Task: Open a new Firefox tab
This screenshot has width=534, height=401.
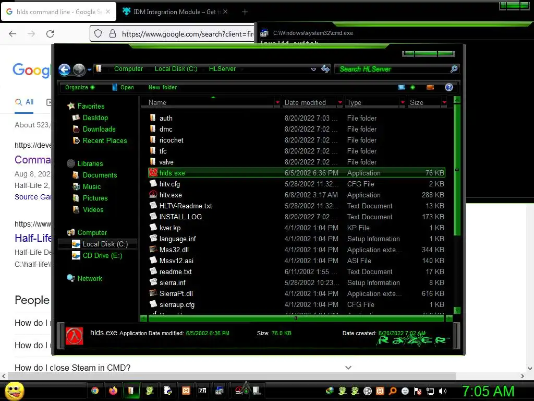Action: pyautogui.click(x=245, y=12)
